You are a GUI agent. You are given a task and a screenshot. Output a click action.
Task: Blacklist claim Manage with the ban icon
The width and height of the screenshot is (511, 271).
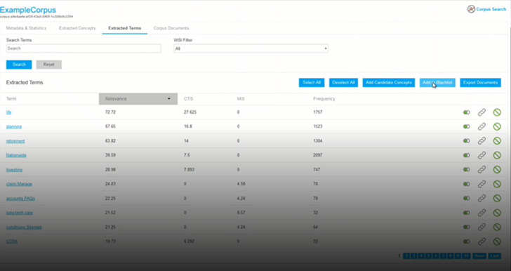tap(497, 184)
